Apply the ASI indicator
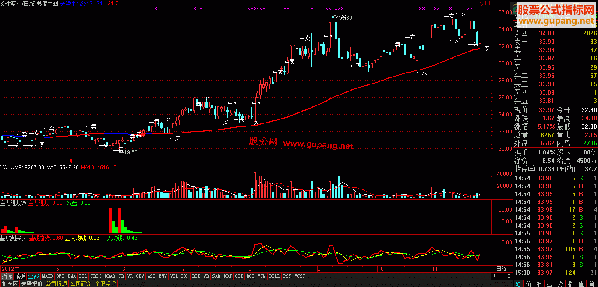This screenshot has width=598, height=287. 152,276
